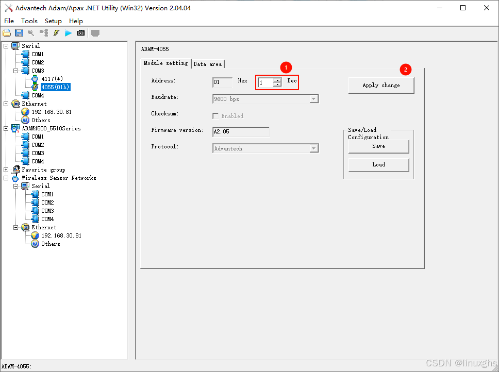Select COM1 under ADAM4500_5510Series
Image resolution: width=499 pixels, height=372 pixels.
38,137
